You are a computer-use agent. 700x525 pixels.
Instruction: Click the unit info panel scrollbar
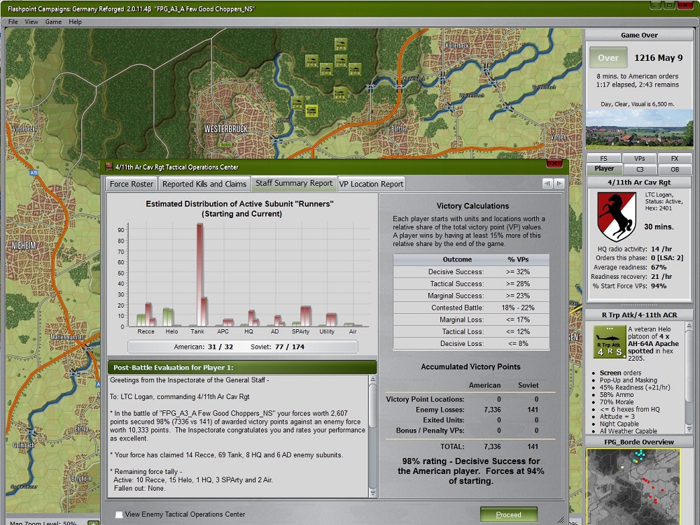pyautogui.click(x=689, y=378)
